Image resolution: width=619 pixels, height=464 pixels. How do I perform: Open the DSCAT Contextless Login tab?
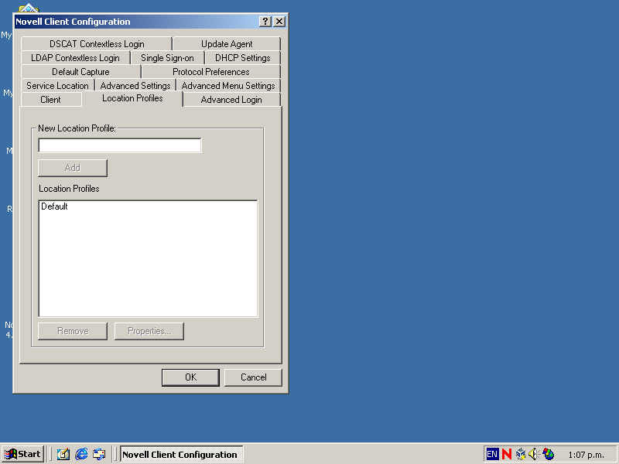click(97, 44)
